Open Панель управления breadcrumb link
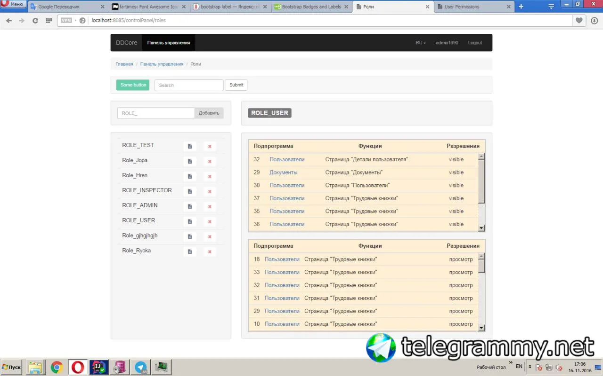The width and height of the screenshot is (603, 376). pyautogui.click(x=162, y=64)
